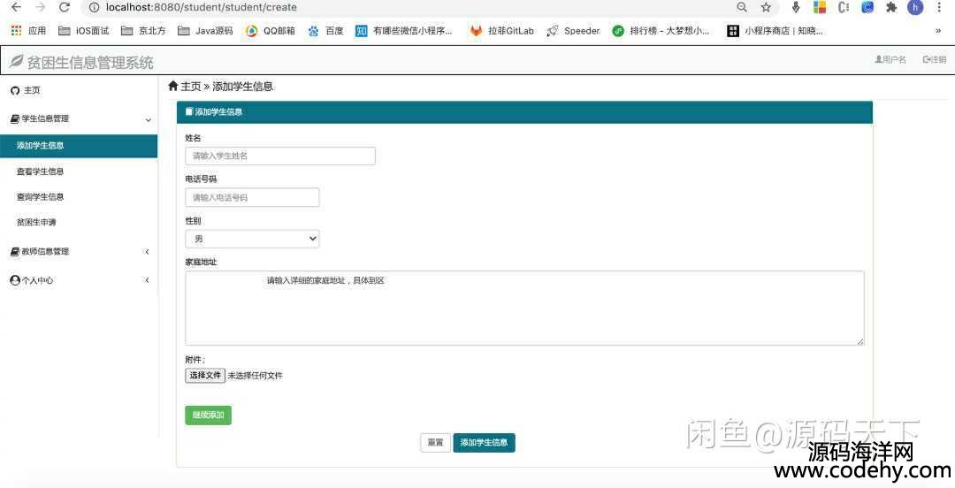The width and height of the screenshot is (955, 488).
Task: Open the 性别 gender dropdown
Action: [x=252, y=239]
